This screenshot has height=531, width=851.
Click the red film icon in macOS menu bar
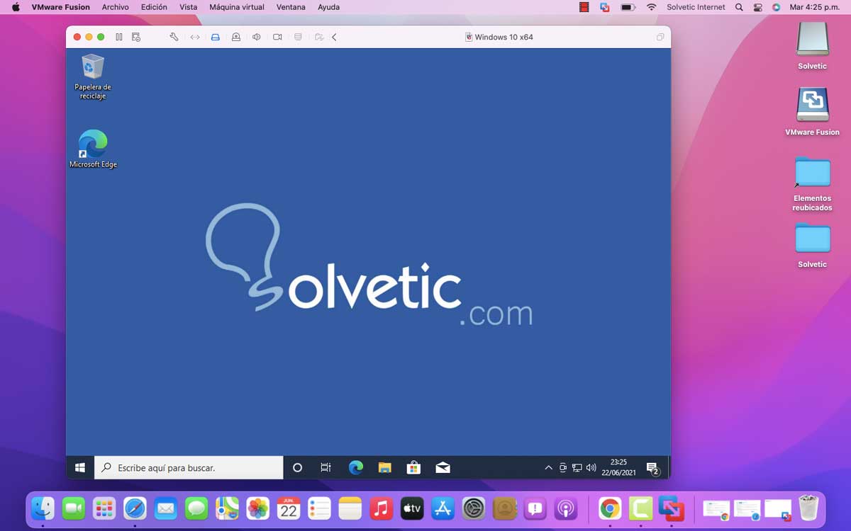(x=584, y=7)
